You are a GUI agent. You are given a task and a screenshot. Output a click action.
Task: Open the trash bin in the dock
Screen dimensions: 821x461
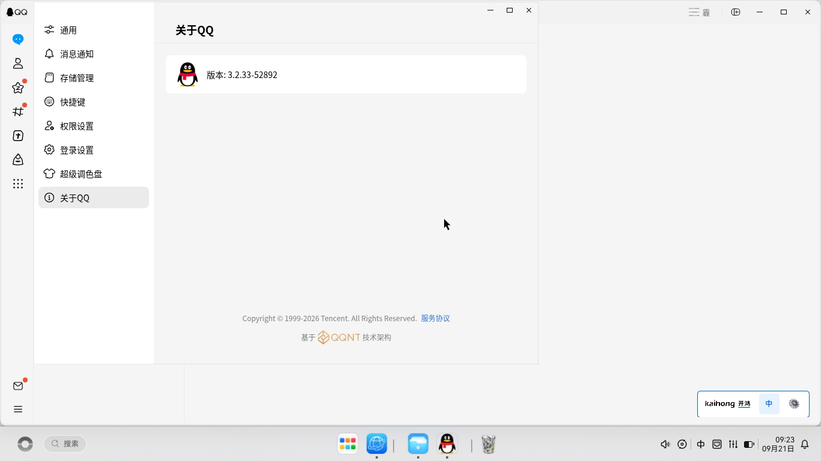click(489, 444)
